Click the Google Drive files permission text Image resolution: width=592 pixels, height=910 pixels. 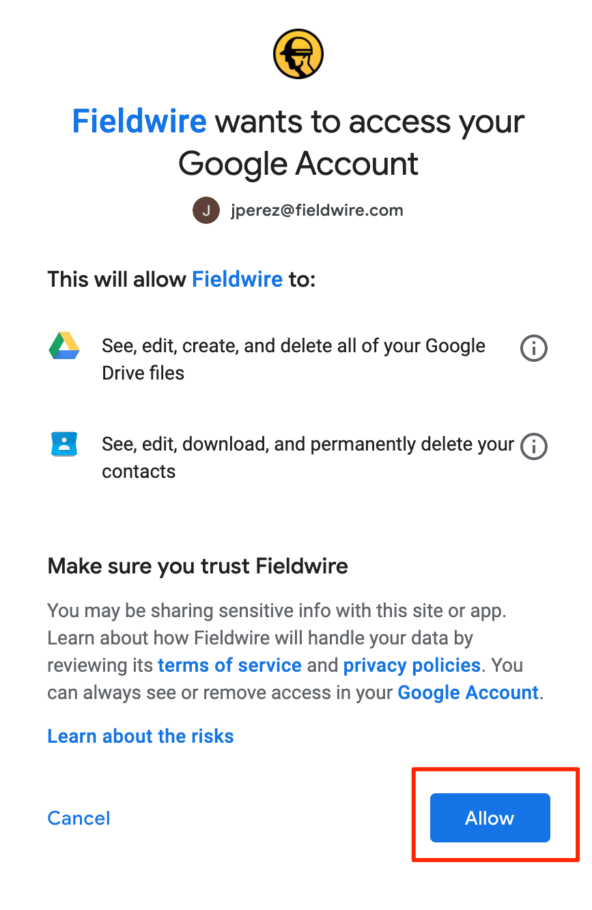294,359
